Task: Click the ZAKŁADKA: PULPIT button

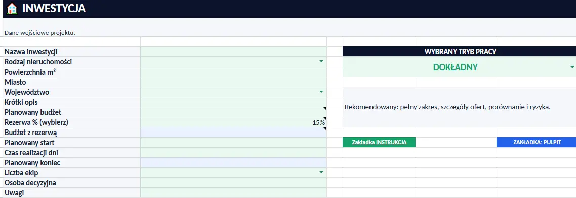Action: tap(537, 143)
